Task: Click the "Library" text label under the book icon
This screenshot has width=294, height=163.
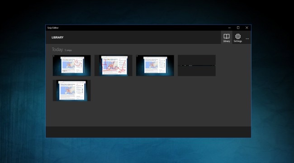Action: point(227,41)
